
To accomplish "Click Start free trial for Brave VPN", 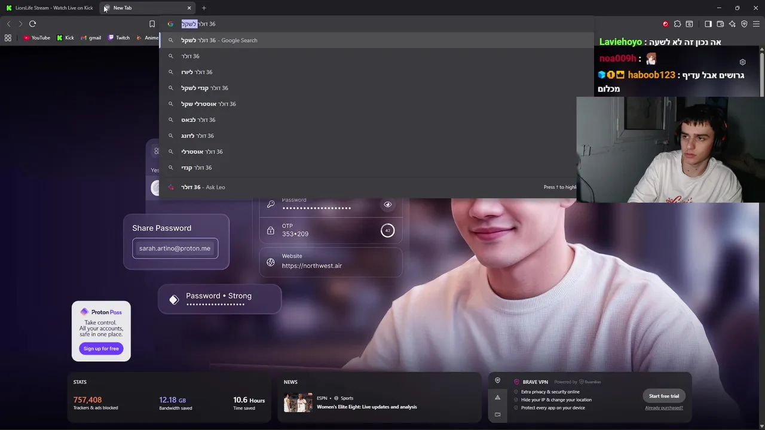I will (664, 396).
